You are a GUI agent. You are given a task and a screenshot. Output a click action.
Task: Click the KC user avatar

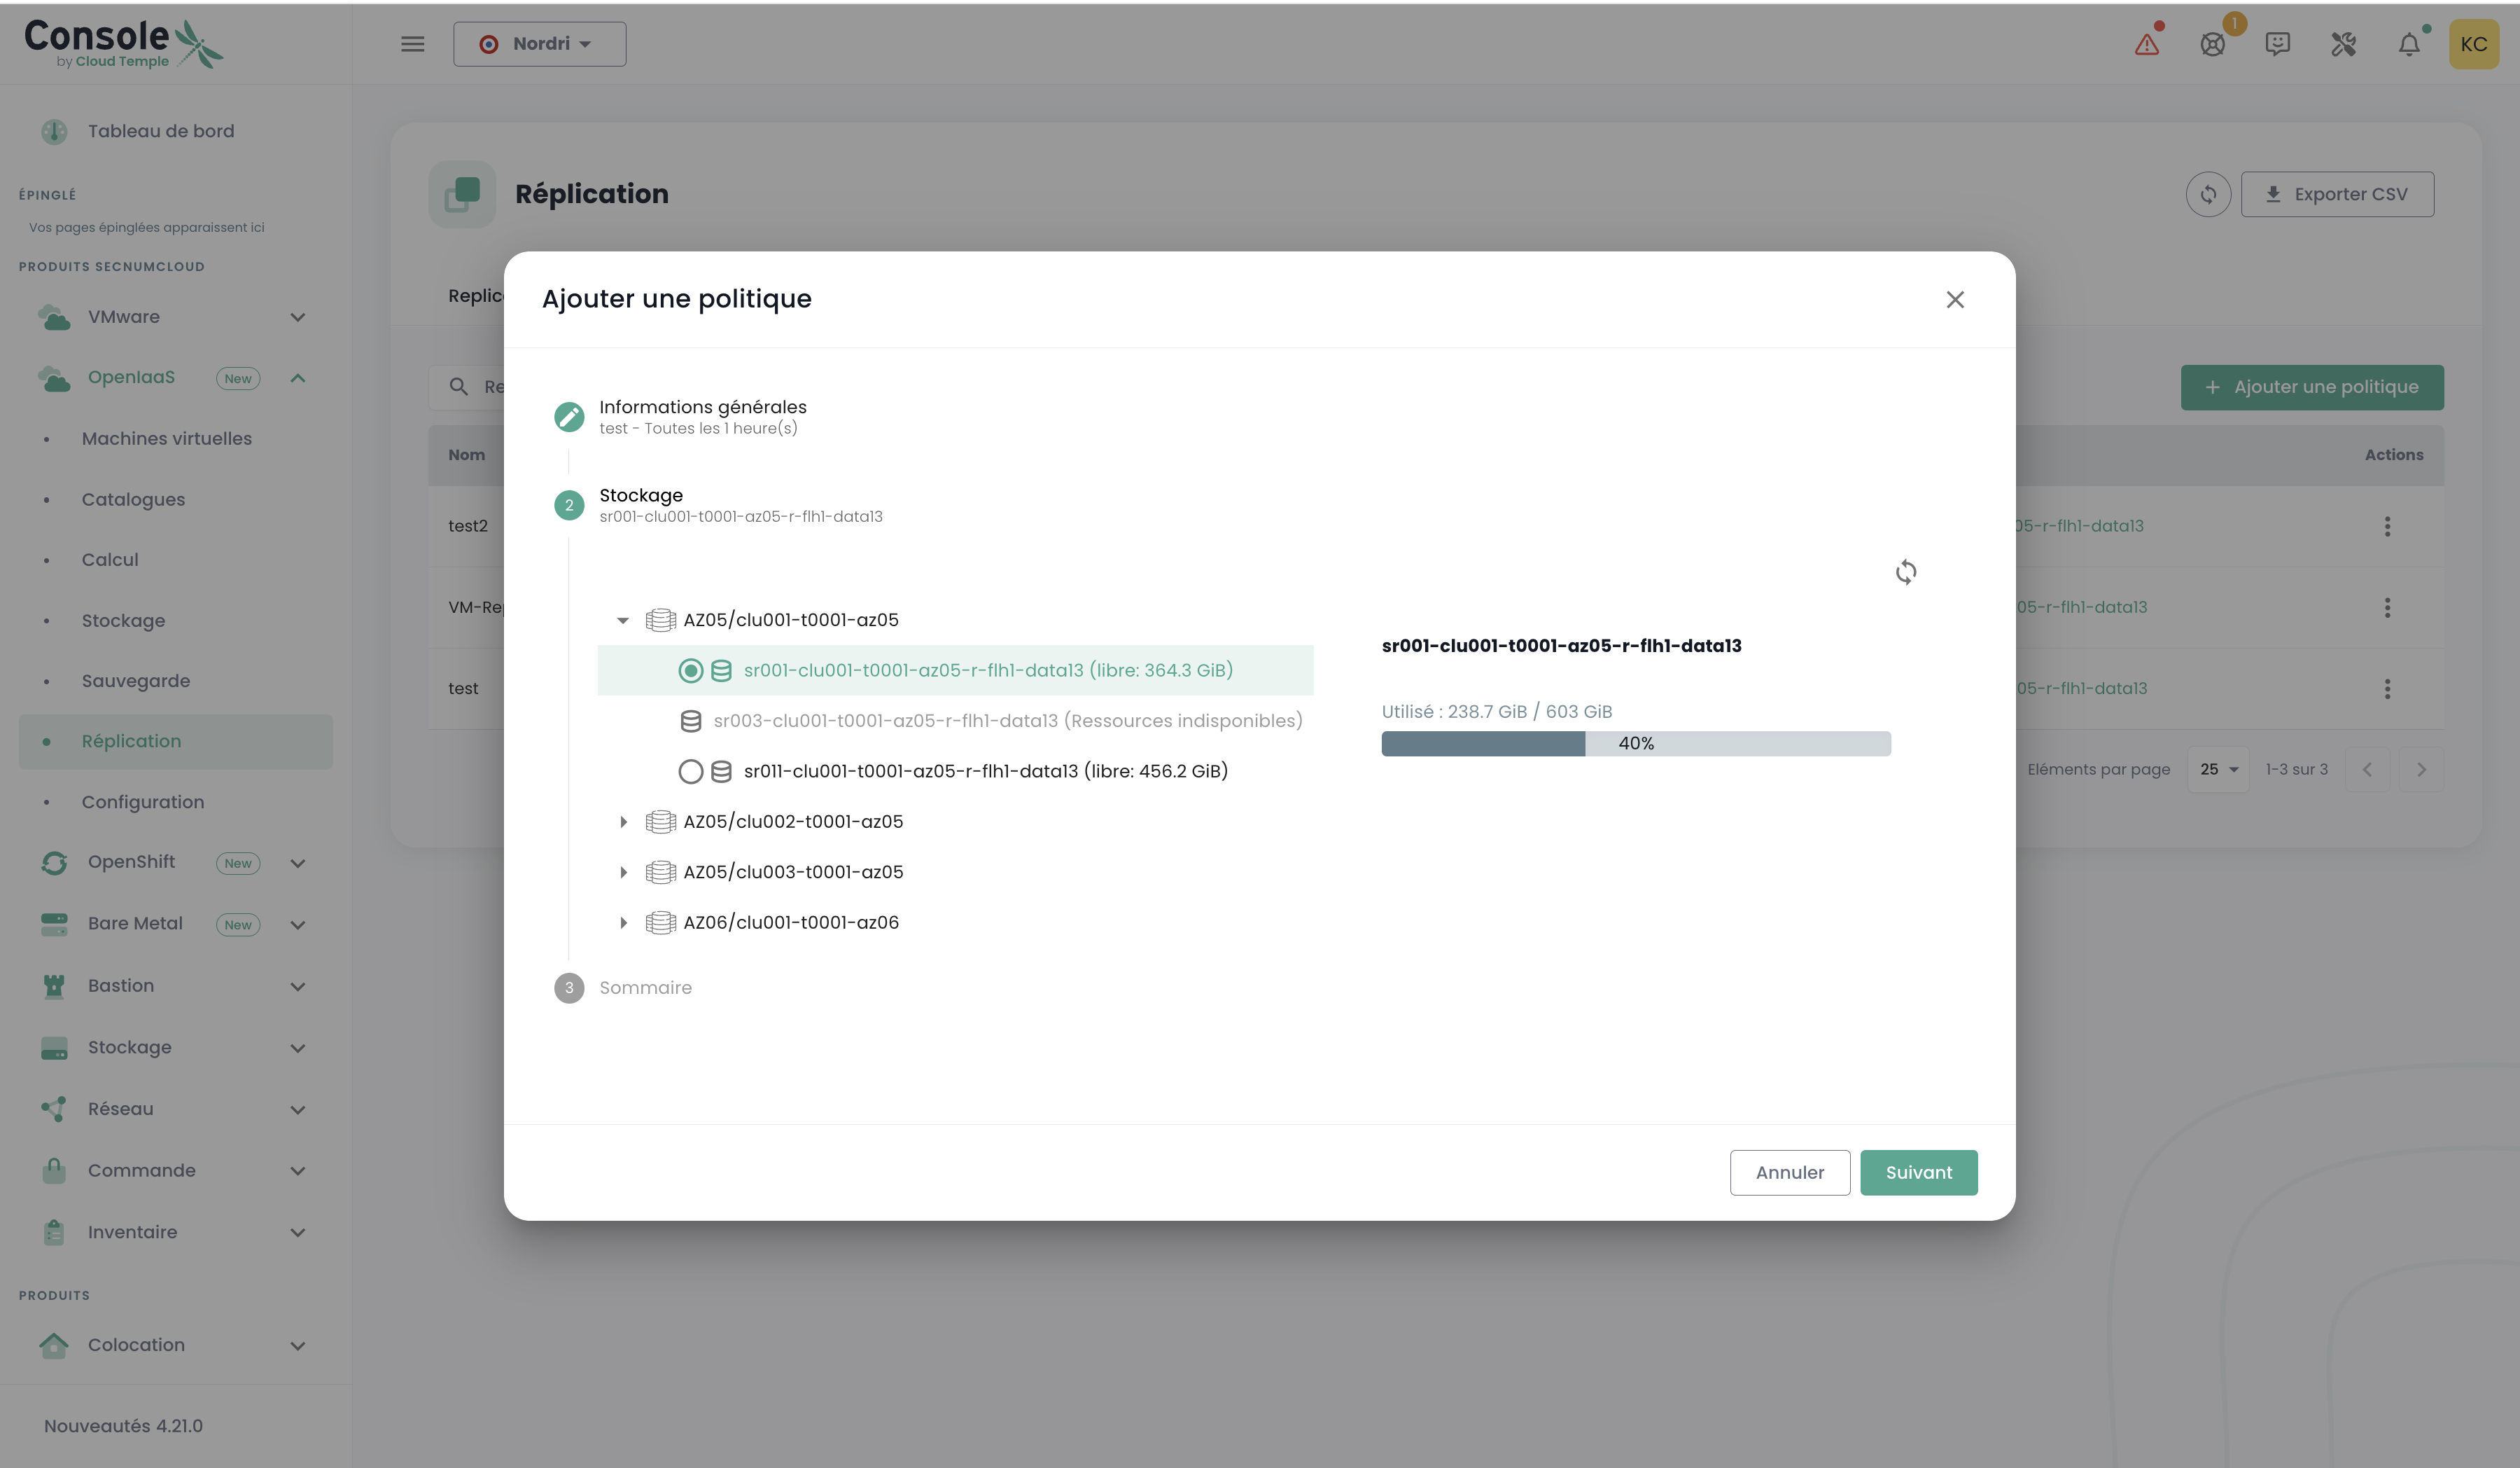click(x=2473, y=44)
